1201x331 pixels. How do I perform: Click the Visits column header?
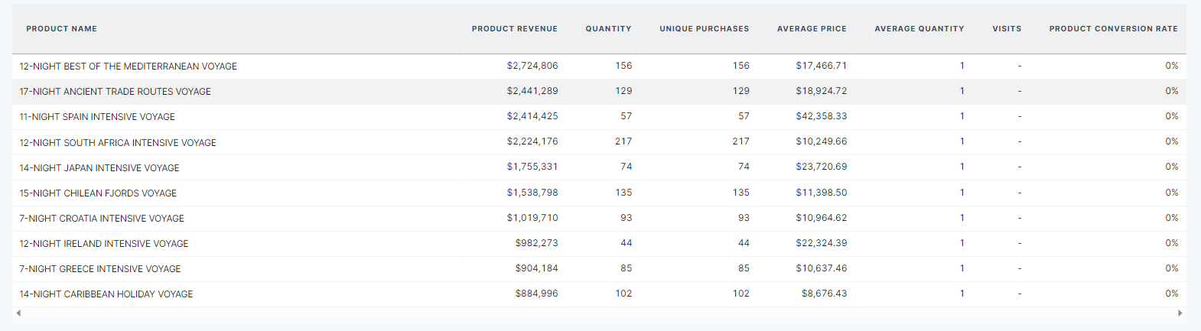1006,29
